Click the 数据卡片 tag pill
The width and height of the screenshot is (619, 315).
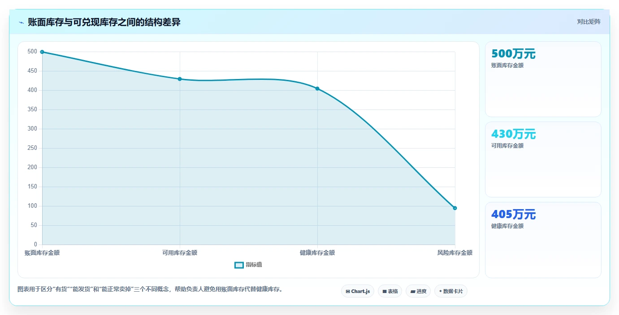(x=451, y=291)
